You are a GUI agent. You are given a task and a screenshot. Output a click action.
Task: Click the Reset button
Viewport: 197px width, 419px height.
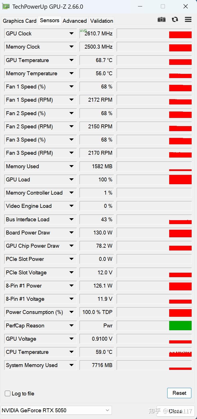coord(179,393)
